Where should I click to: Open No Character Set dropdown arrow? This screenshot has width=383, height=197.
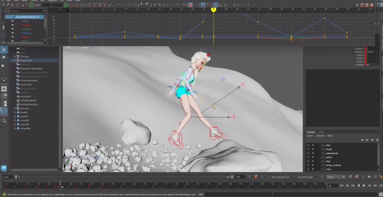(x=268, y=176)
